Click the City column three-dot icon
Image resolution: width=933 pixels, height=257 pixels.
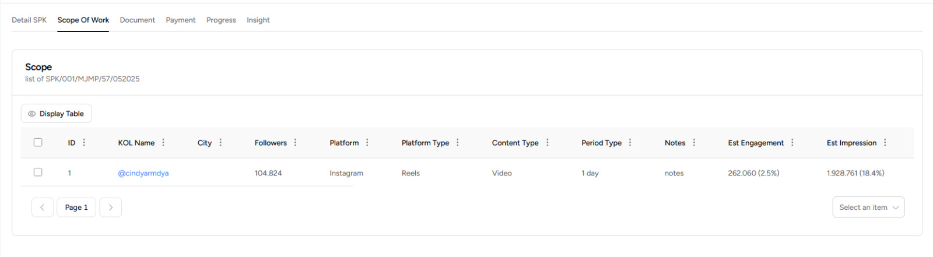point(220,143)
